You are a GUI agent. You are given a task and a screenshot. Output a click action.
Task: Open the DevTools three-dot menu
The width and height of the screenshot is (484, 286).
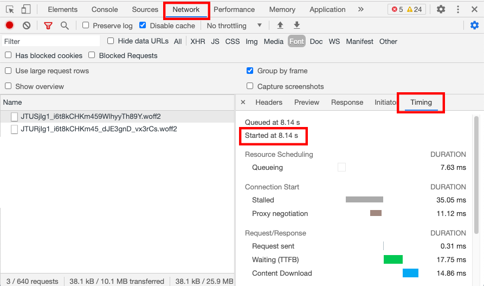pyautogui.click(x=458, y=9)
